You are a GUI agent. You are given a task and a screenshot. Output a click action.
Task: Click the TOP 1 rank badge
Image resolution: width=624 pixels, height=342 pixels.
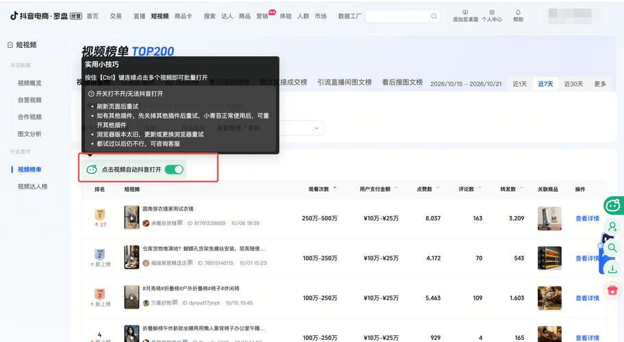99,215
